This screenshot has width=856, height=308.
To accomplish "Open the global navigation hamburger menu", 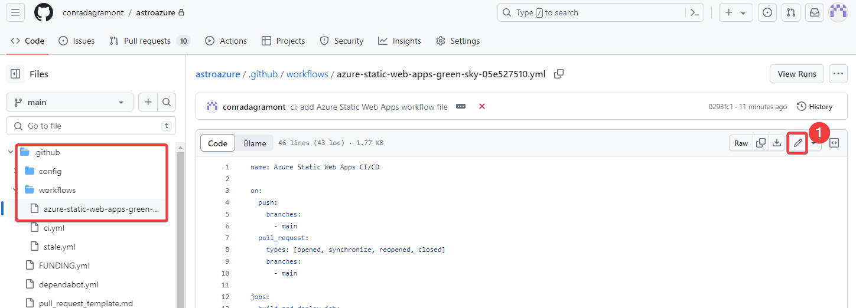I will [x=15, y=12].
